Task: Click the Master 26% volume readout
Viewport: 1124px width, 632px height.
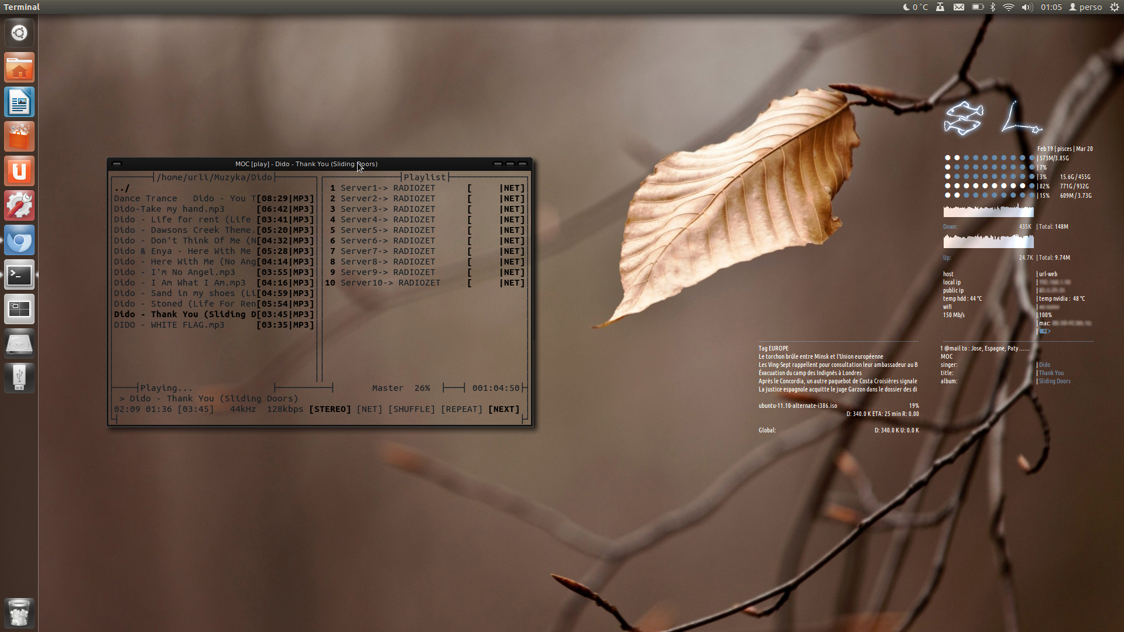Action: (x=401, y=388)
